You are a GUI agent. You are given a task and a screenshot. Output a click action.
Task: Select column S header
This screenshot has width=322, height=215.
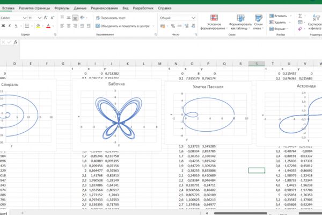point(257,64)
